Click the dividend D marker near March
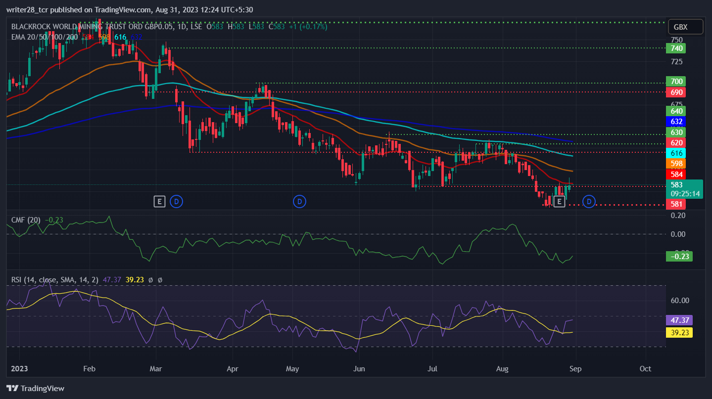The width and height of the screenshot is (712, 399). click(x=176, y=201)
